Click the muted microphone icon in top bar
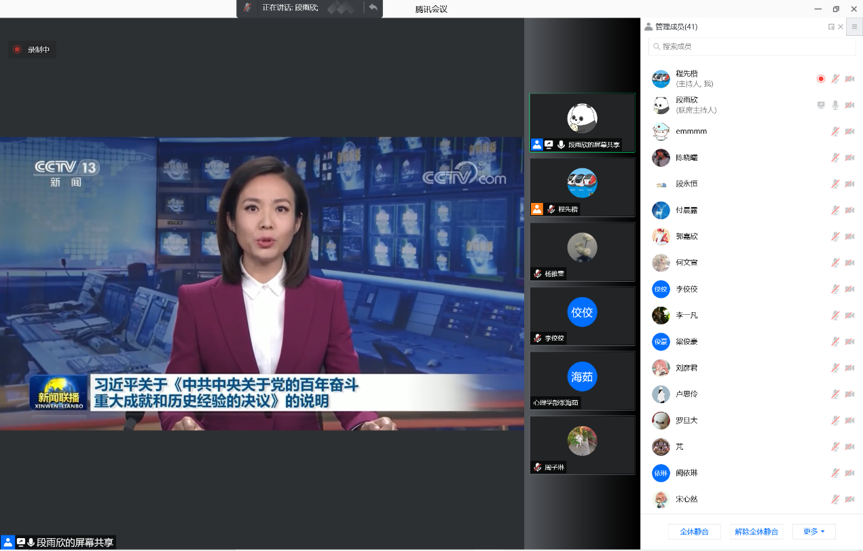Viewport: 863px width, 551px height. [x=248, y=7]
